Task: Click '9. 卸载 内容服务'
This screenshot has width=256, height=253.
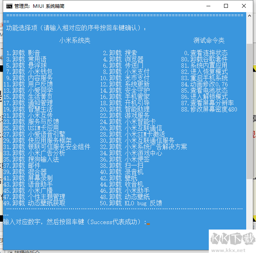Action: (x=30, y=78)
